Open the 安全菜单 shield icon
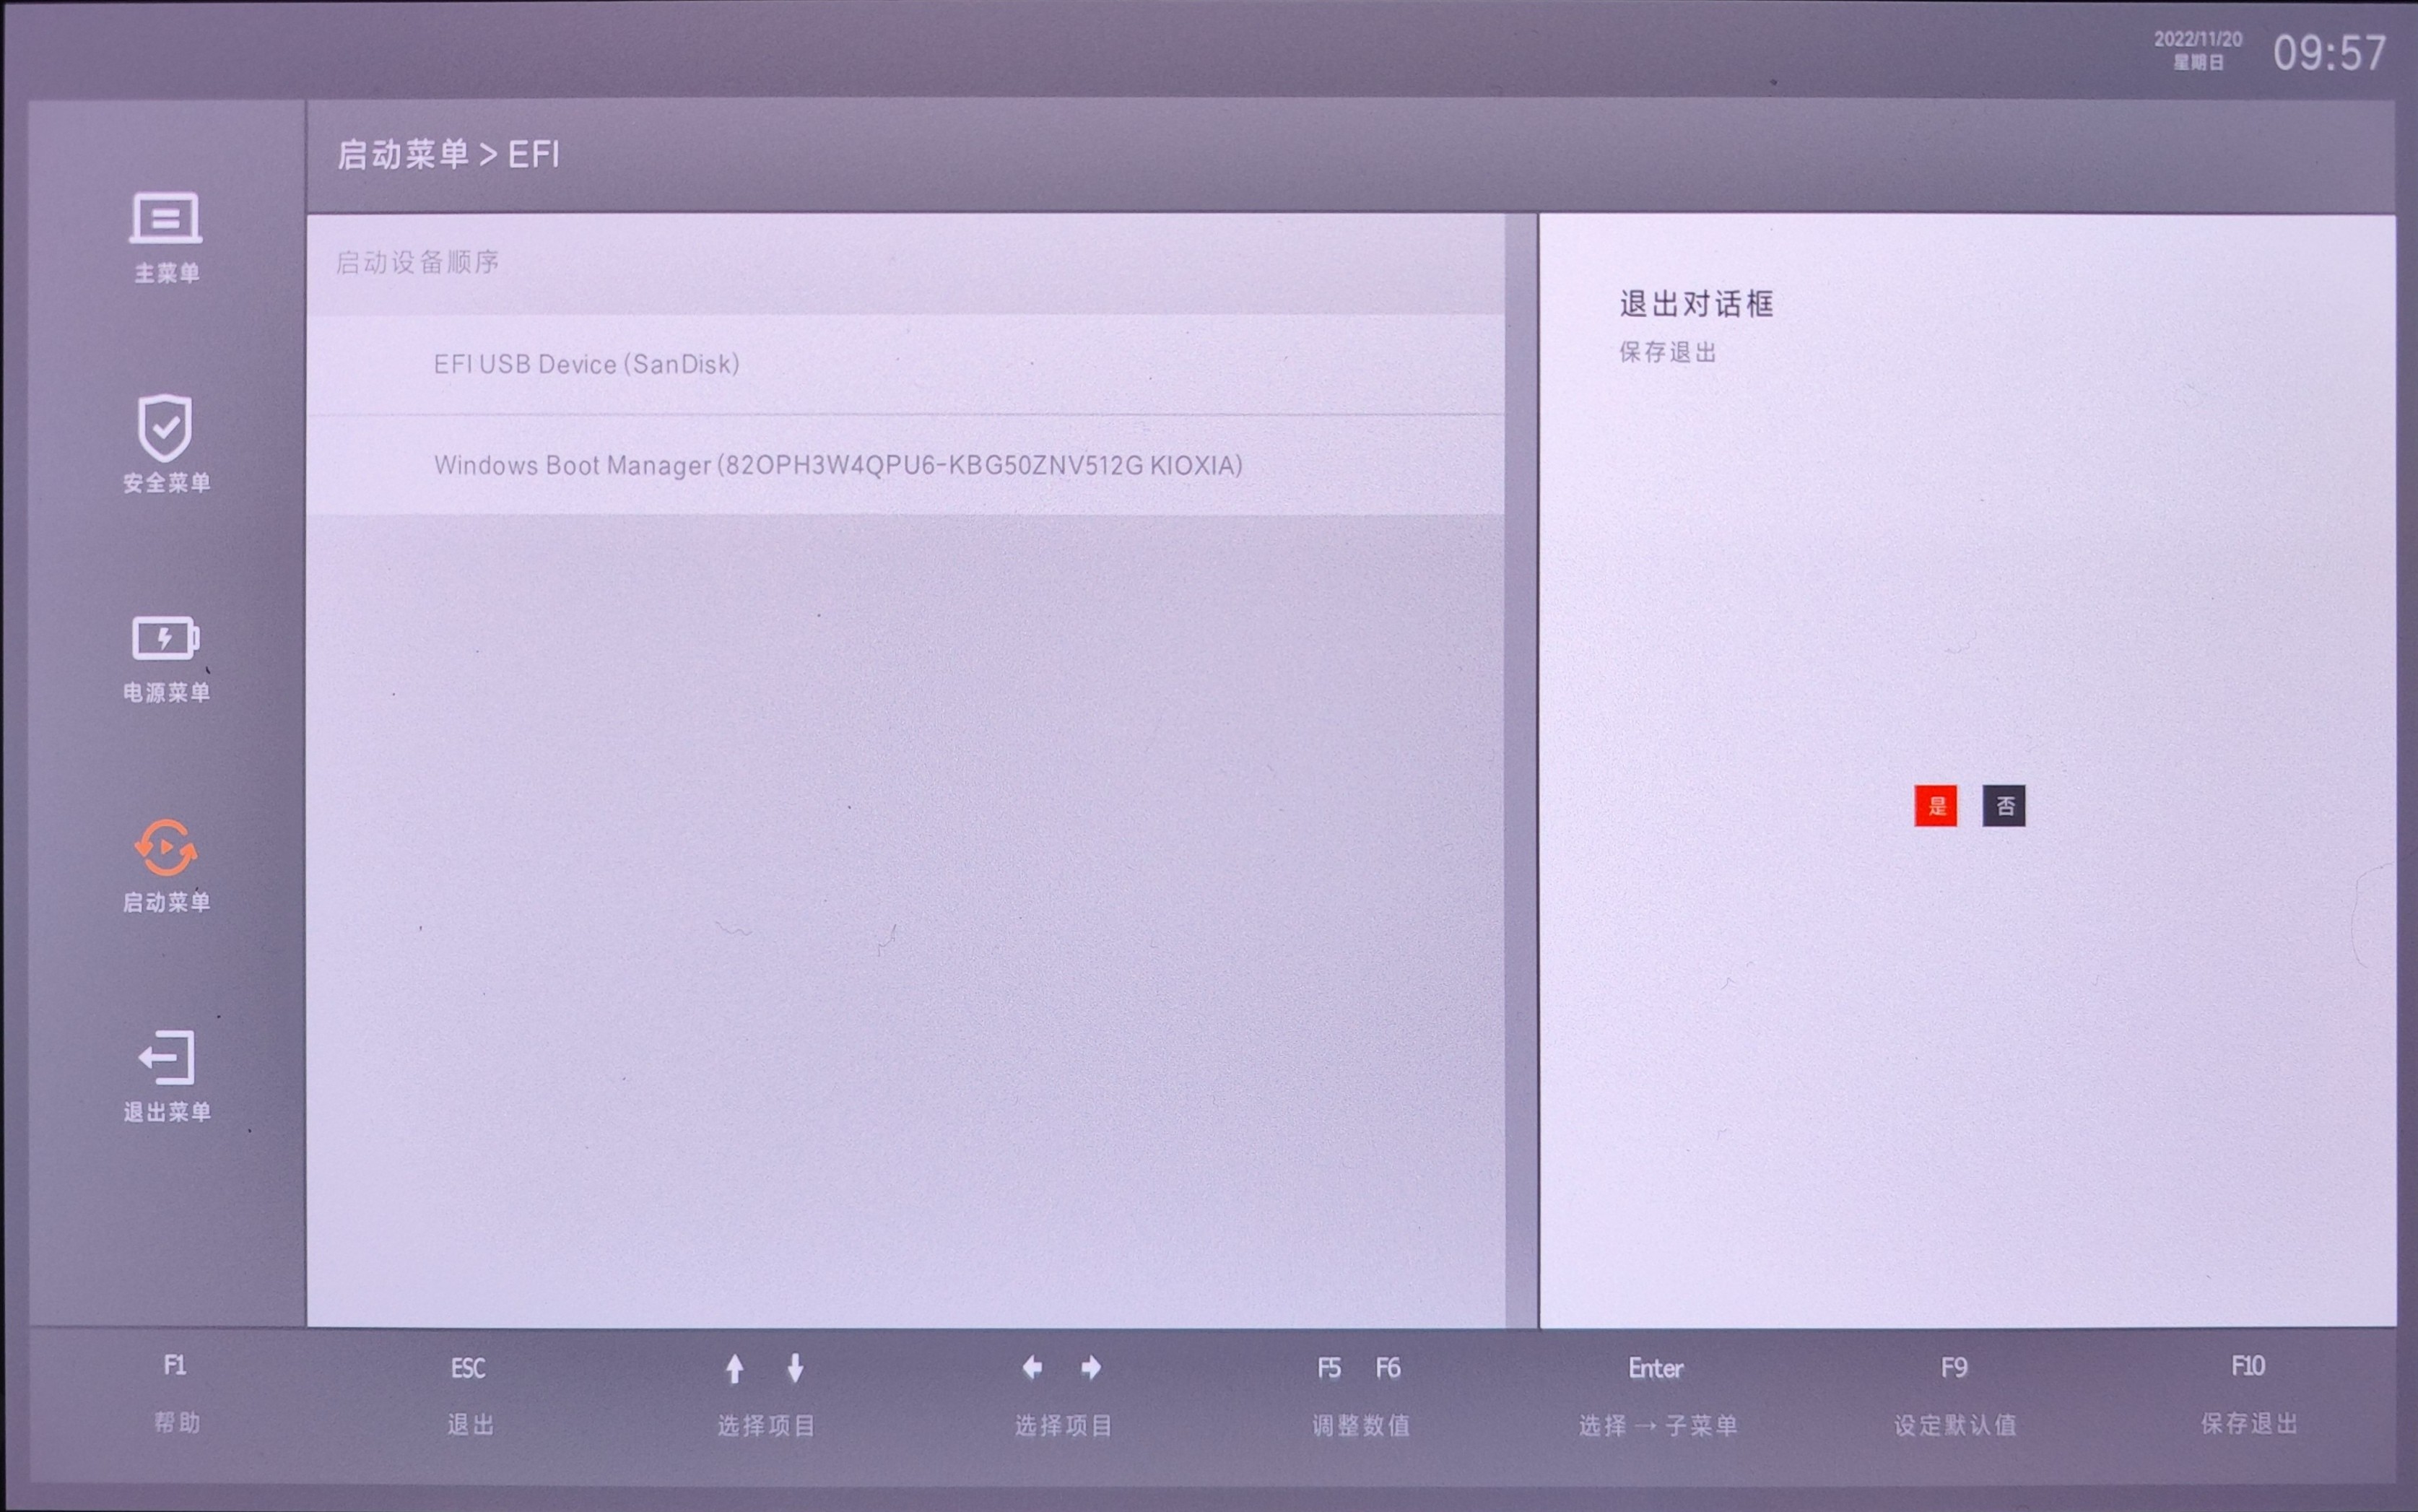The image size is (2418, 1512). point(165,427)
